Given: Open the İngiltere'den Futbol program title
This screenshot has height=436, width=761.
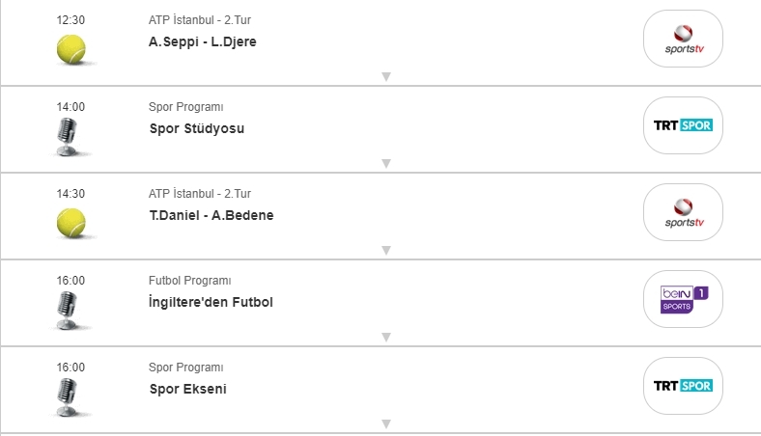Looking at the screenshot, I should (211, 302).
